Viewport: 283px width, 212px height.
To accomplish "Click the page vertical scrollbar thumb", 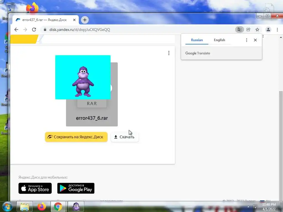I will (281, 146).
